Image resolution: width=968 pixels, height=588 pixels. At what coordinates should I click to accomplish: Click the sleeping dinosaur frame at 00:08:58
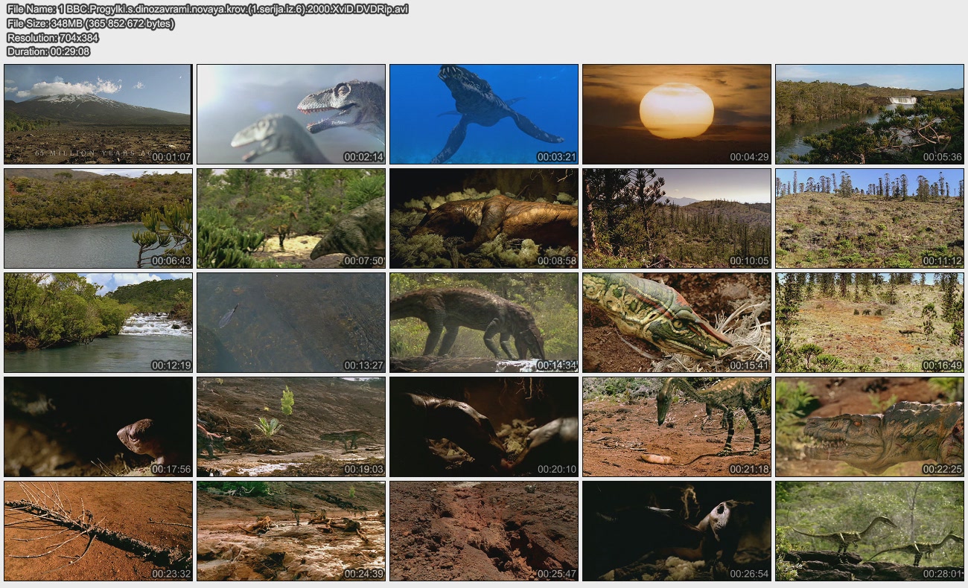(483, 218)
